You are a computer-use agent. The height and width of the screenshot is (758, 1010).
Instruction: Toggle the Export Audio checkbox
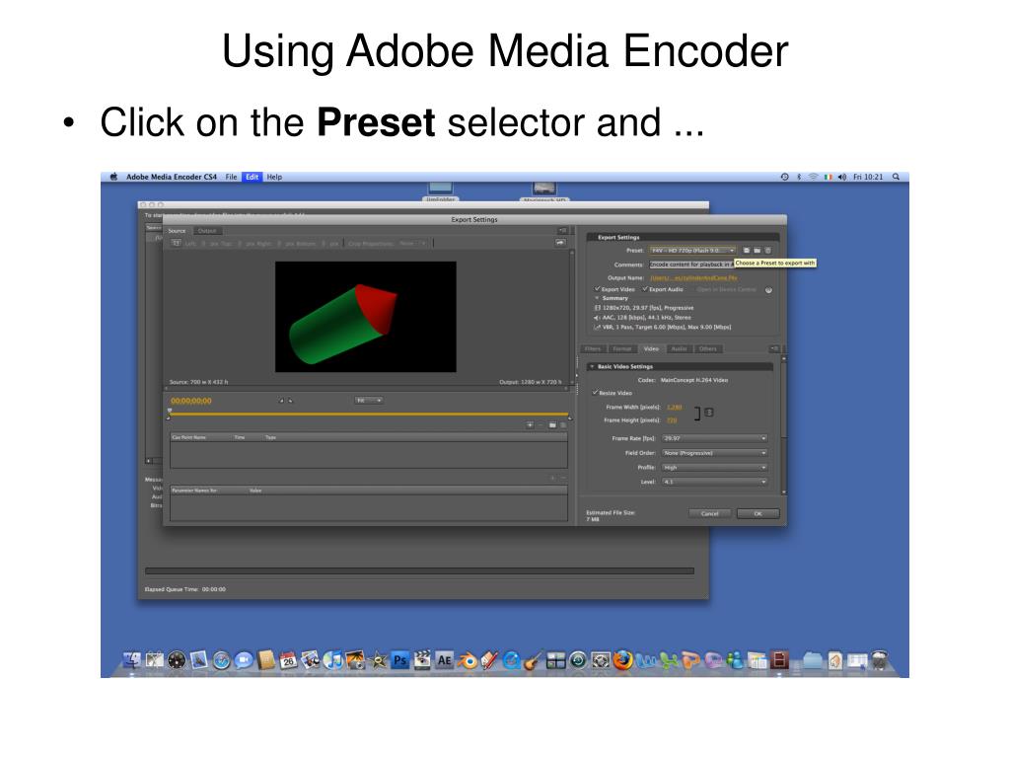[645, 289]
